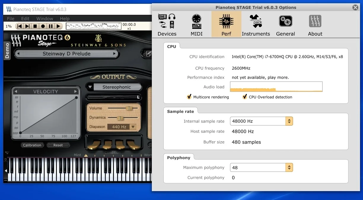Click the Record button in transport

coord(43,26)
